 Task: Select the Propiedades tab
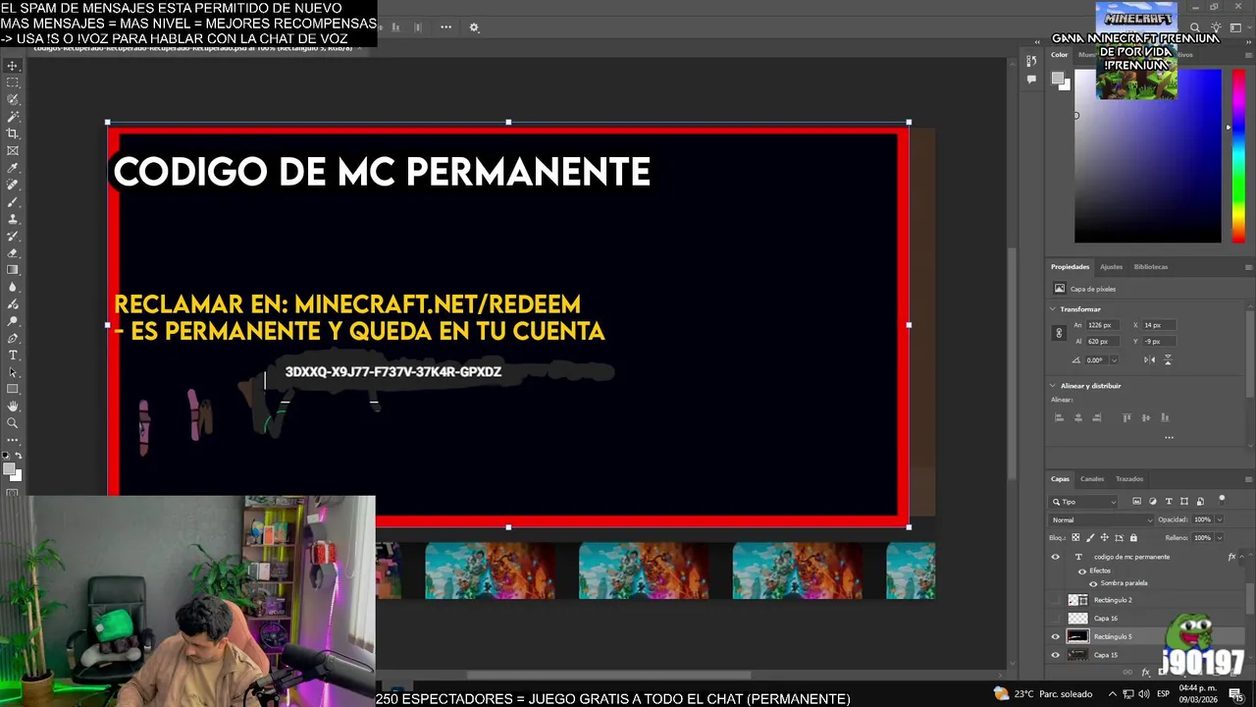pos(1070,267)
